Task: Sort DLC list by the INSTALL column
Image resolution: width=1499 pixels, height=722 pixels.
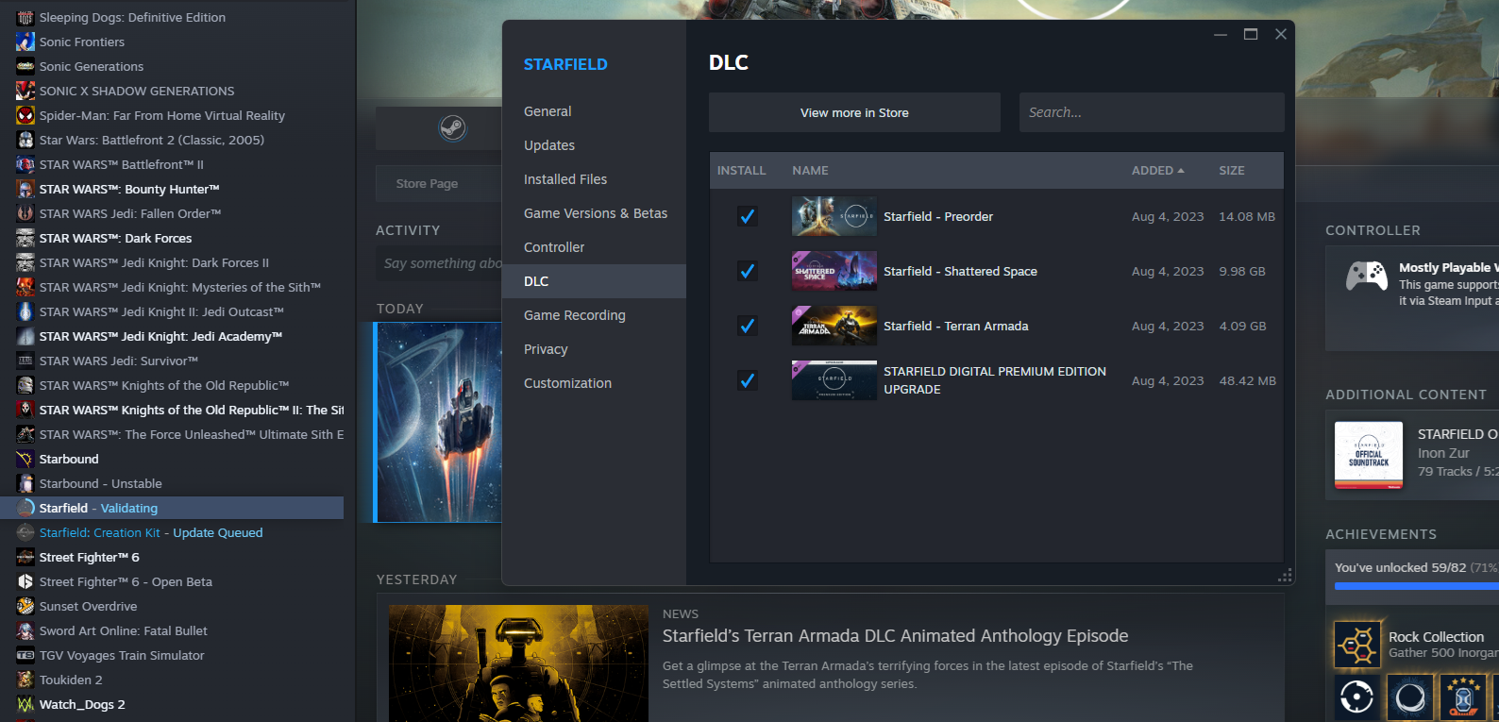Action: pos(741,171)
